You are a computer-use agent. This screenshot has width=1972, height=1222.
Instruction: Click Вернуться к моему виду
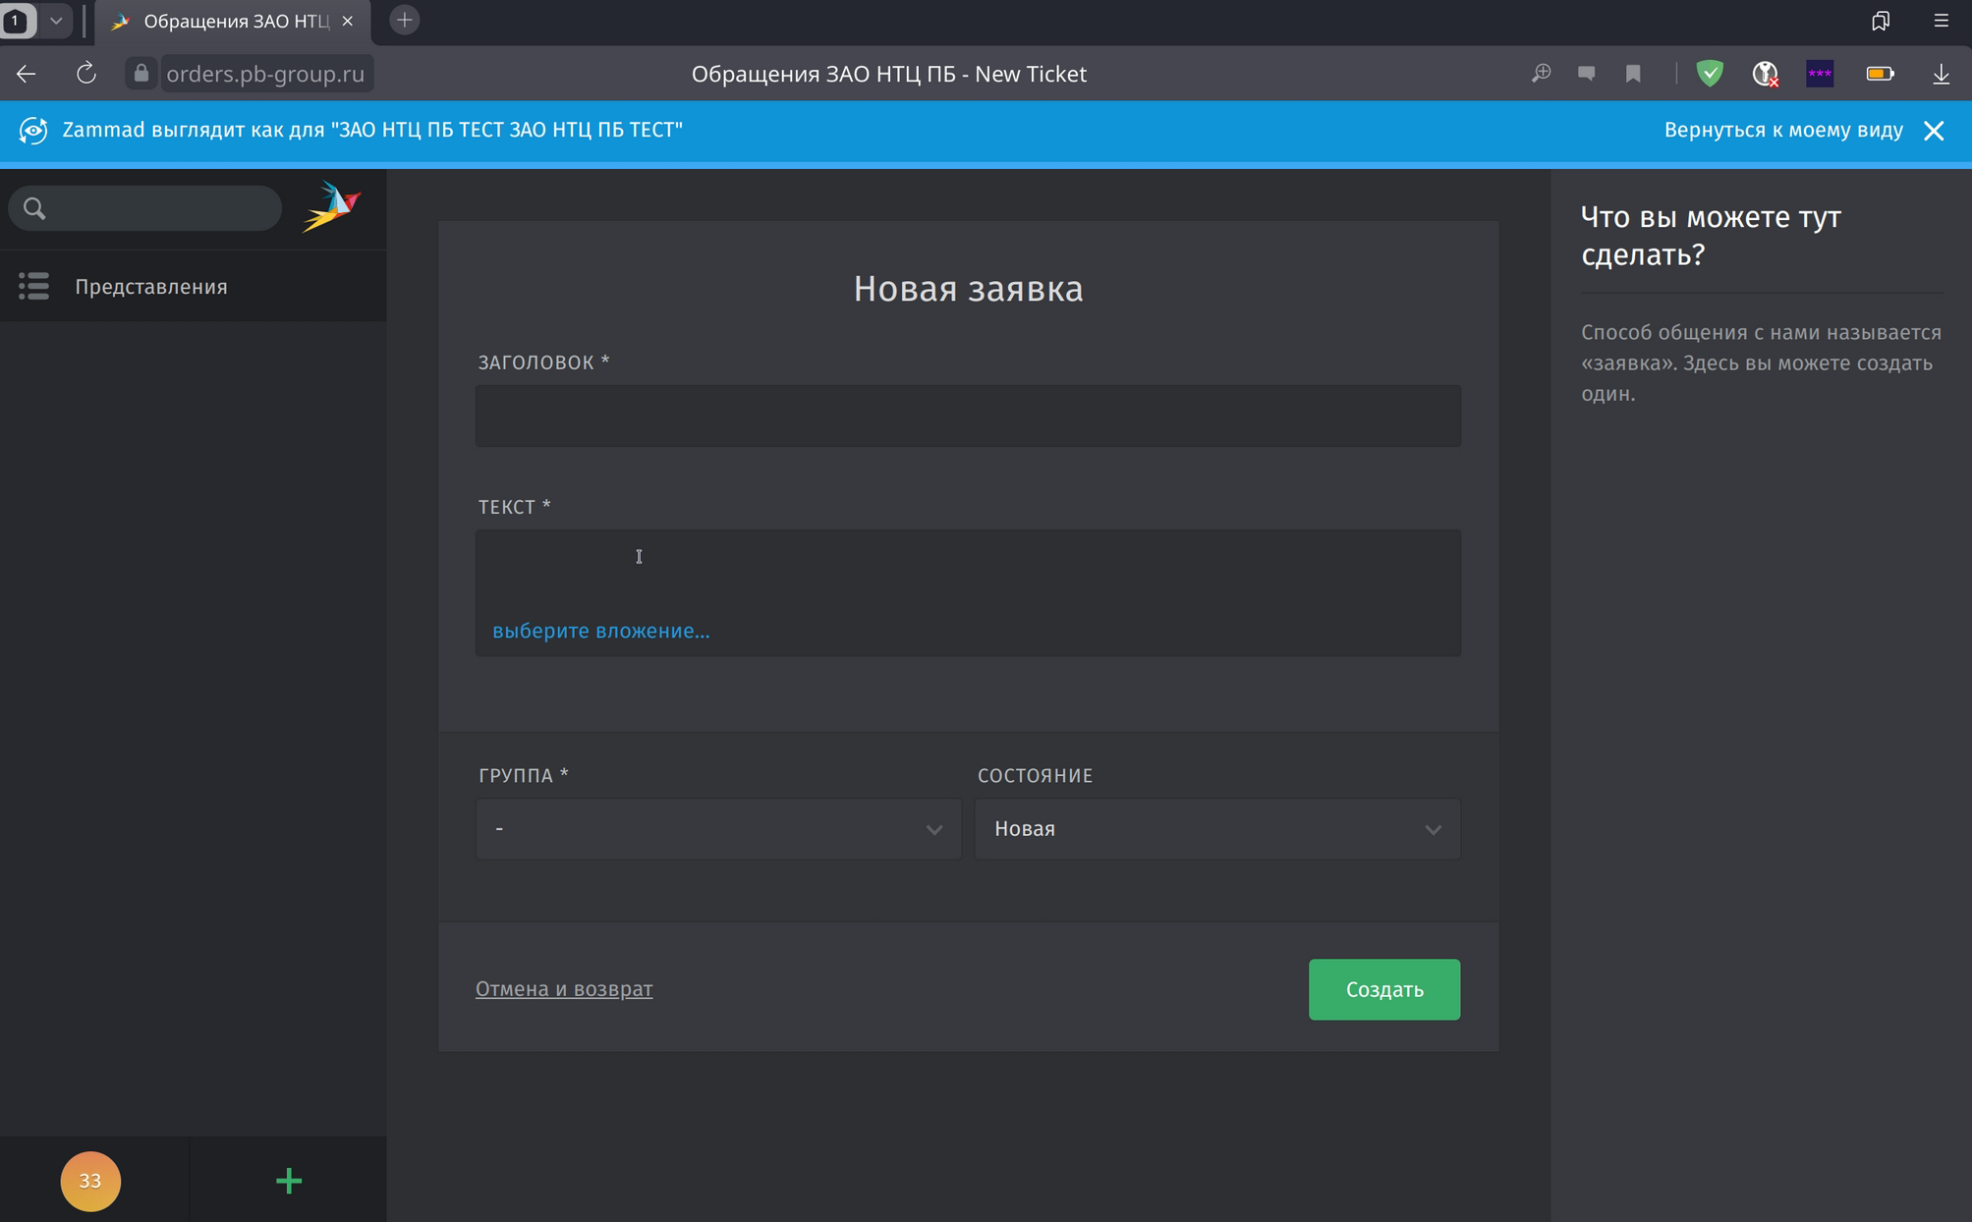pyautogui.click(x=1783, y=131)
